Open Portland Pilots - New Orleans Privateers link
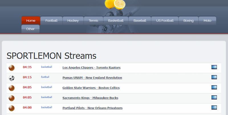This screenshot has width=228, height=115. point(92,108)
